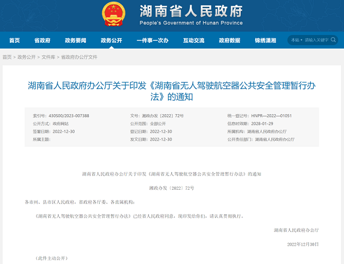Go to 政务要闻 section
The width and height of the screenshot is (344, 264).
(75, 41)
